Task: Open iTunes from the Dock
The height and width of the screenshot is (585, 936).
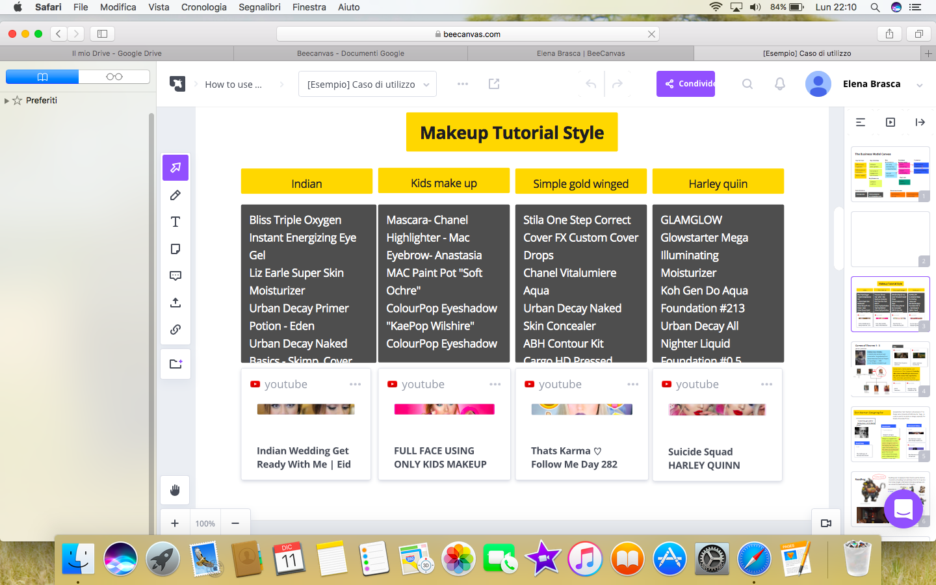Action: [x=585, y=558]
